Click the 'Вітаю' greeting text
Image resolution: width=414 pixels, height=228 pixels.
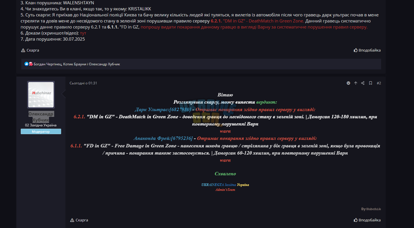click(x=225, y=95)
